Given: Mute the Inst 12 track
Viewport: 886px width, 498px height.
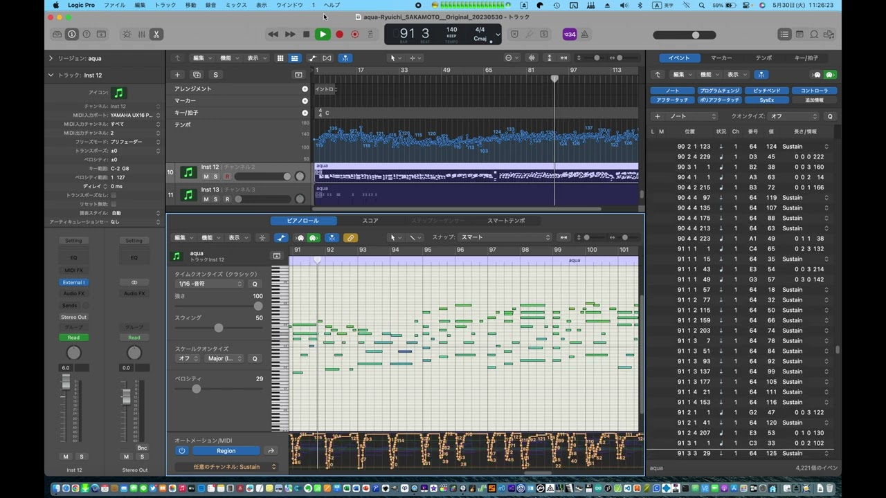Looking at the screenshot, I should (206, 177).
